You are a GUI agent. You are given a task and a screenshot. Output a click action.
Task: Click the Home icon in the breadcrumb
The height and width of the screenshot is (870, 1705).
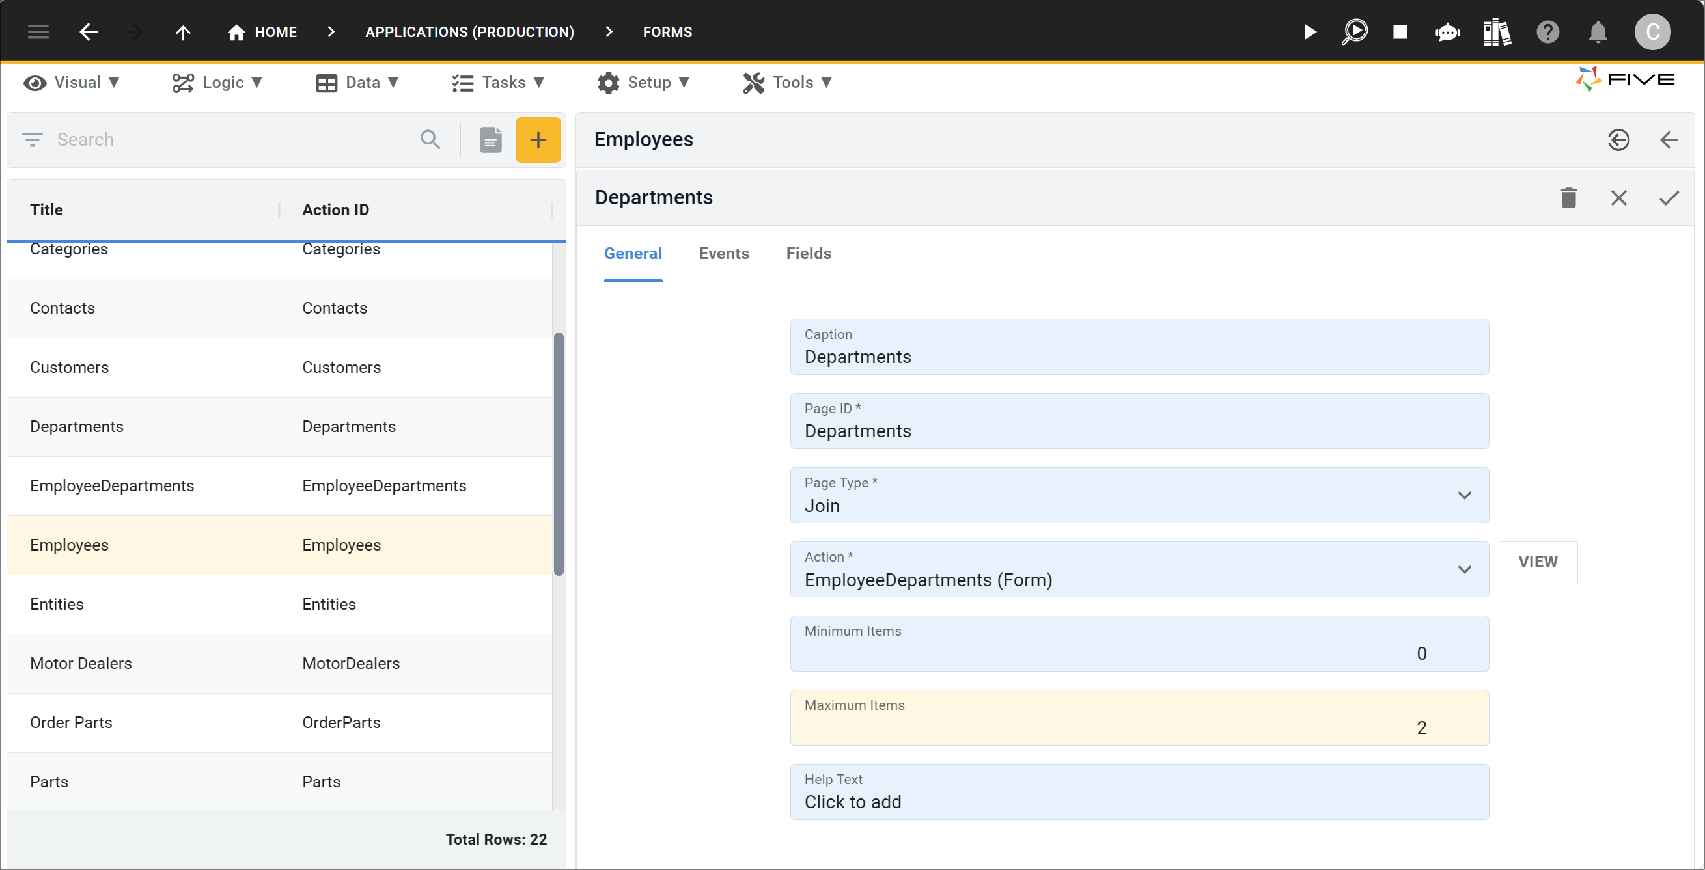click(236, 32)
